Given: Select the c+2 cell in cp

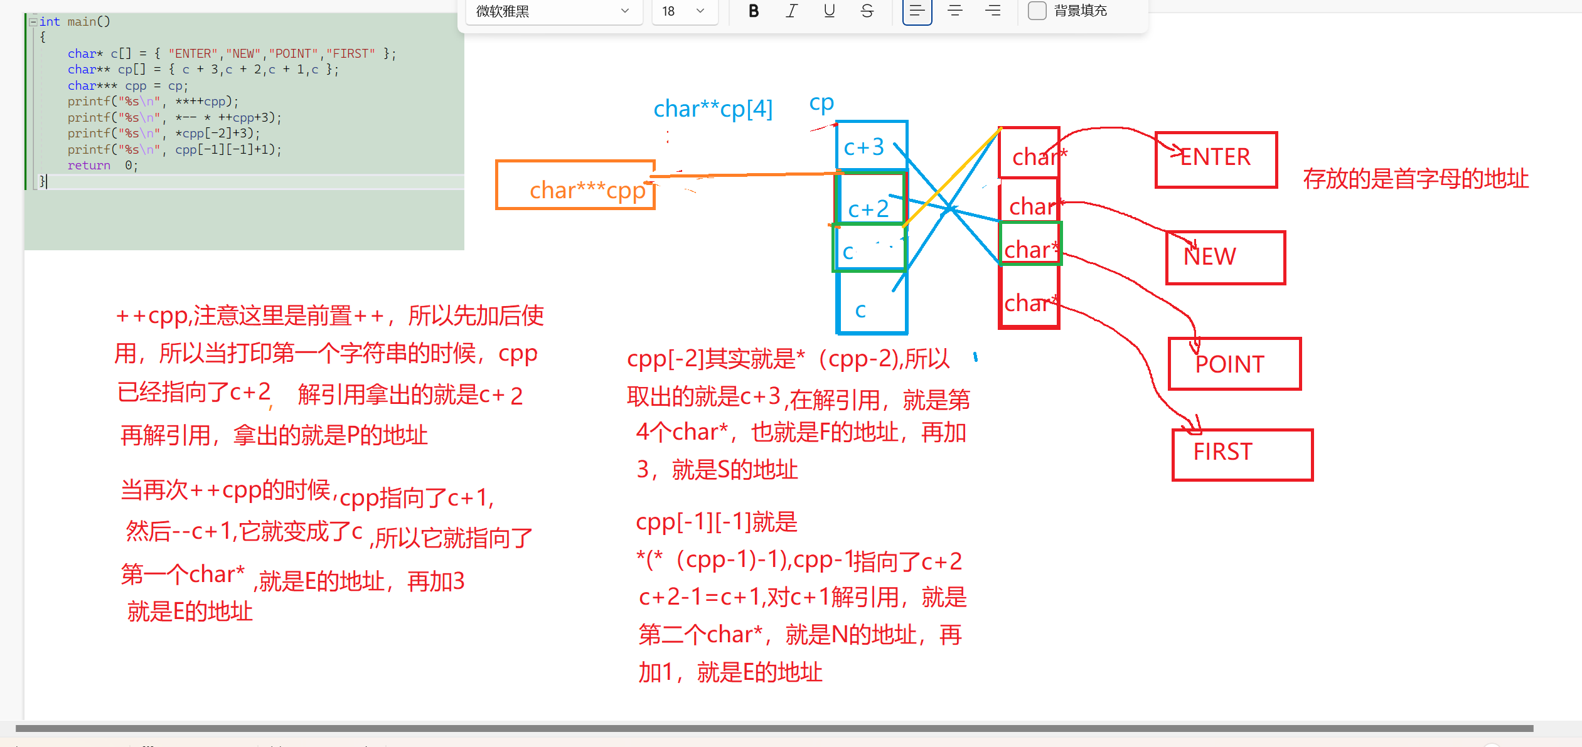Looking at the screenshot, I should click(x=870, y=198).
